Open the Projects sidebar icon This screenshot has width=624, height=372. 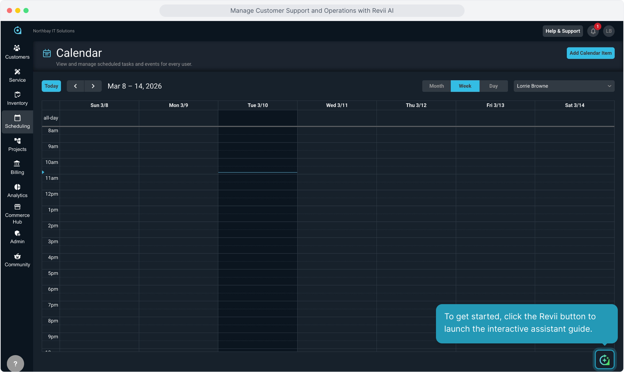click(x=17, y=141)
